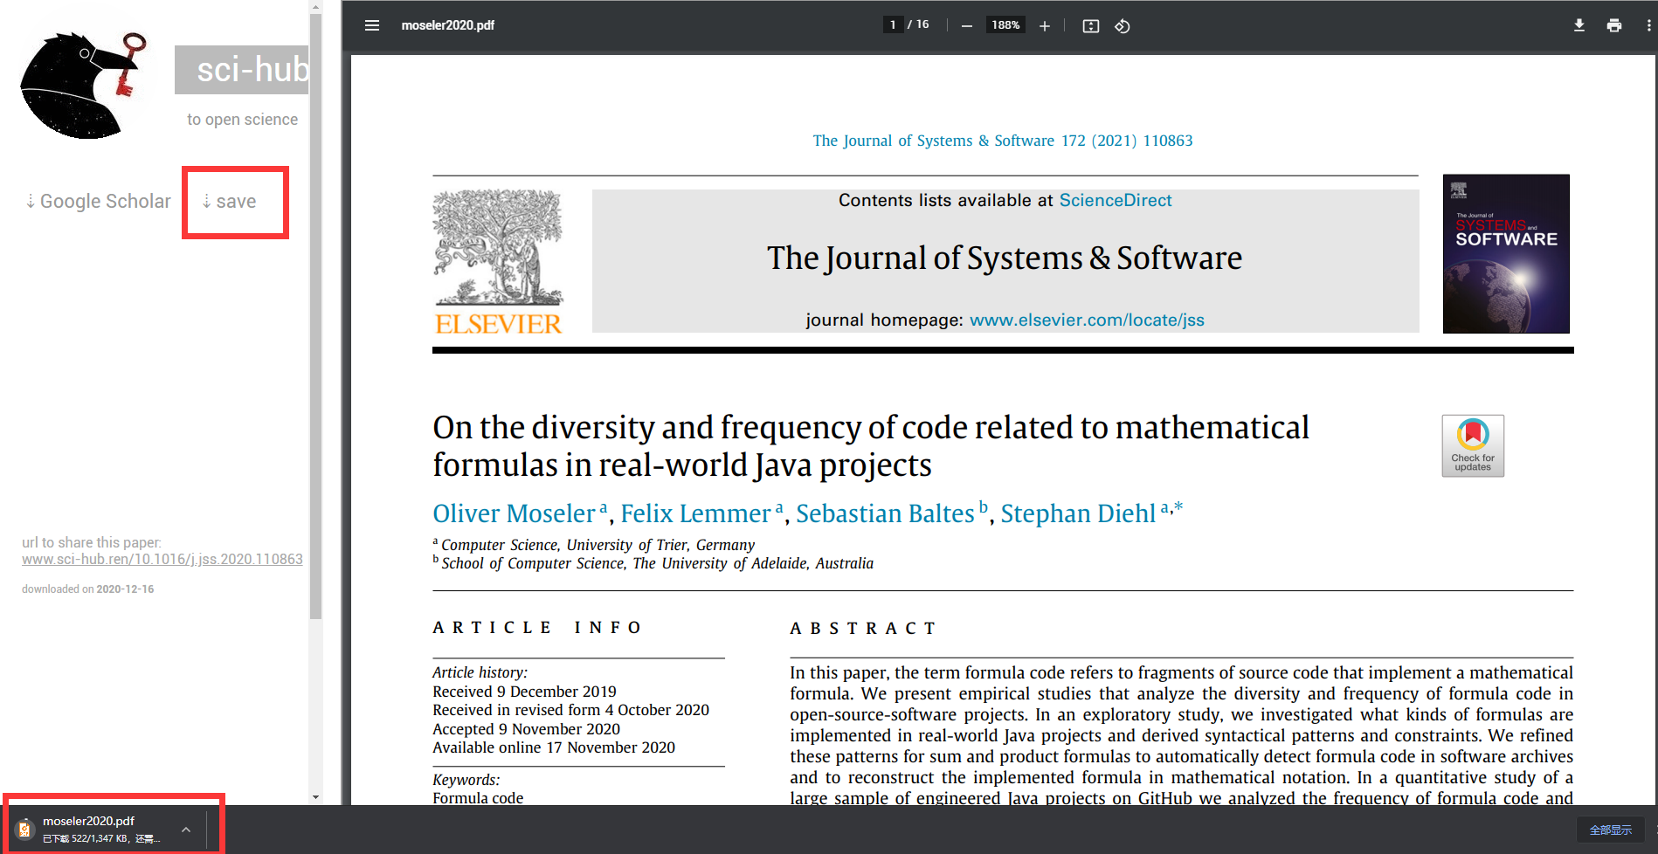
Task: Download the PDF using toolbar icon
Action: pyautogui.click(x=1579, y=25)
